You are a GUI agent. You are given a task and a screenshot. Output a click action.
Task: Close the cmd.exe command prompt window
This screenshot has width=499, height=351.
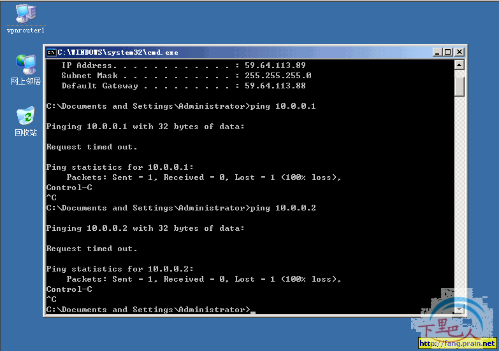click(459, 52)
